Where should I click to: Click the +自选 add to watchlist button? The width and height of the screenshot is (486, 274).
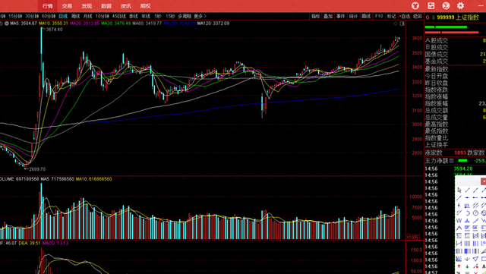click(x=405, y=16)
